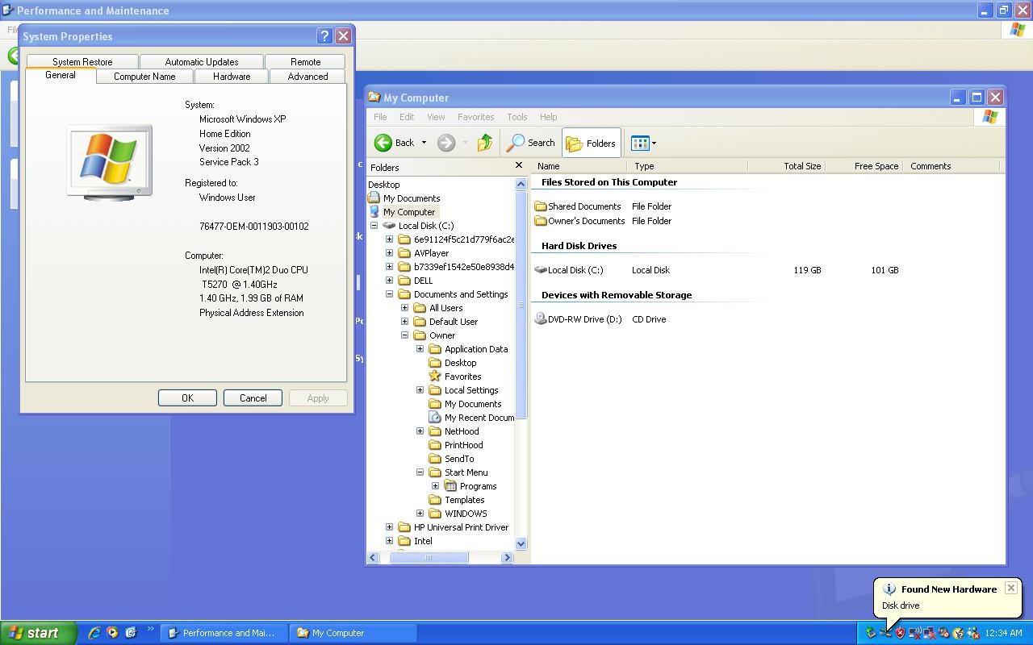The height and width of the screenshot is (645, 1033).
Task: Switch to the System Restore tab
Action: click(x=82, y=62)
